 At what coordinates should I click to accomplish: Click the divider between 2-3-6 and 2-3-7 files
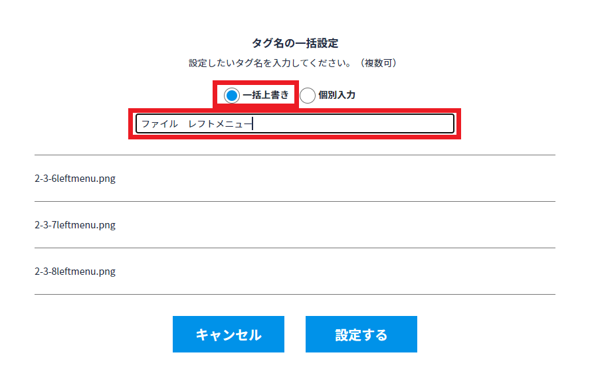click(x=295, y=201)
